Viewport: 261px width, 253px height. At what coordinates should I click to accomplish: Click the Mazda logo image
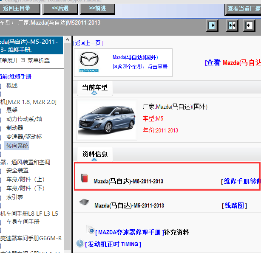pos(89,62)
